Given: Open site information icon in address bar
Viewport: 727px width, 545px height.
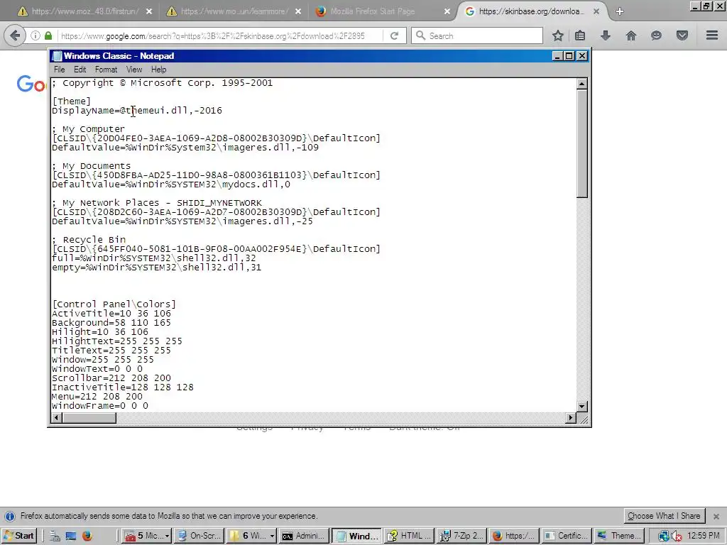Looking at the screenshot, I should [x=35, y=35].
